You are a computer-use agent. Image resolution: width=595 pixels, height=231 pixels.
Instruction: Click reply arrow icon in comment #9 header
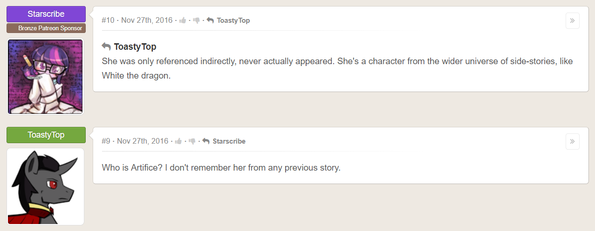[x=206, y=141]
